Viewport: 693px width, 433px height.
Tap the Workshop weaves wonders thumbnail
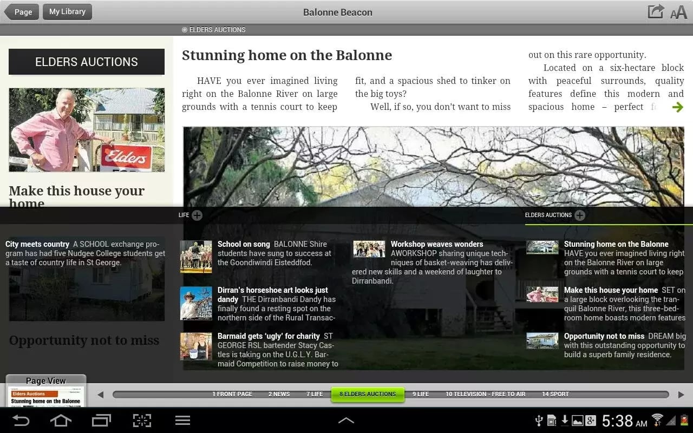point(369,249)
